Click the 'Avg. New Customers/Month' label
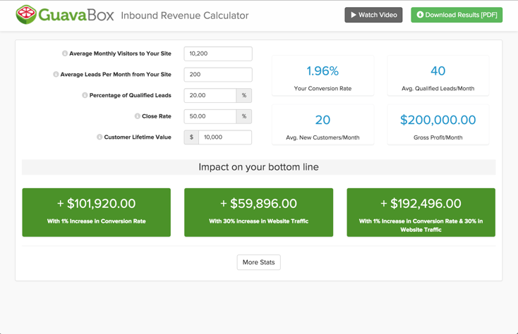 click(x=323, y=137)
